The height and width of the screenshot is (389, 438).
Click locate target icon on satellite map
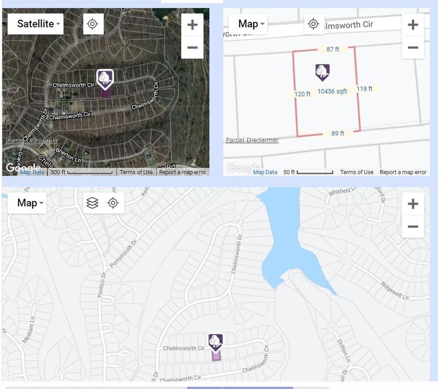[x=93, y=24]
